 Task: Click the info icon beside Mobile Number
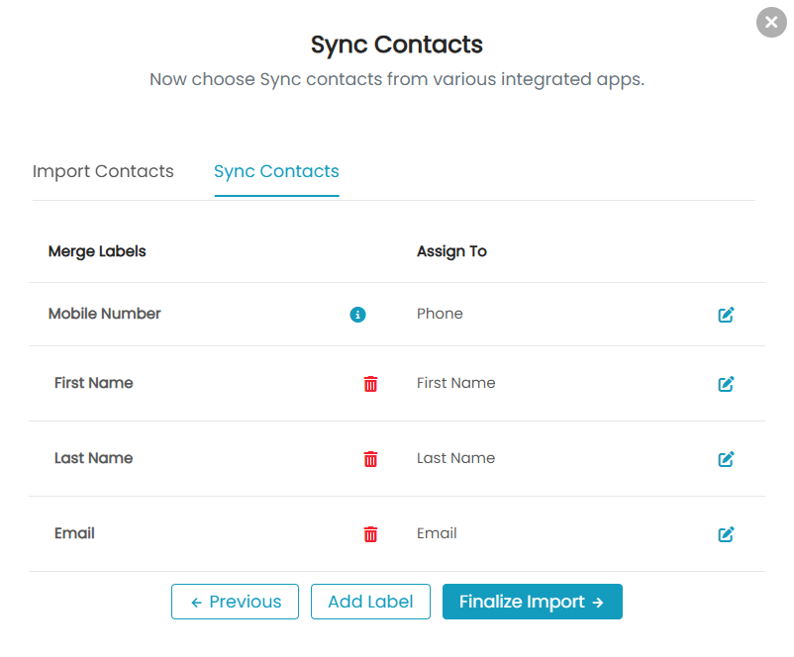tap(357, 315)
